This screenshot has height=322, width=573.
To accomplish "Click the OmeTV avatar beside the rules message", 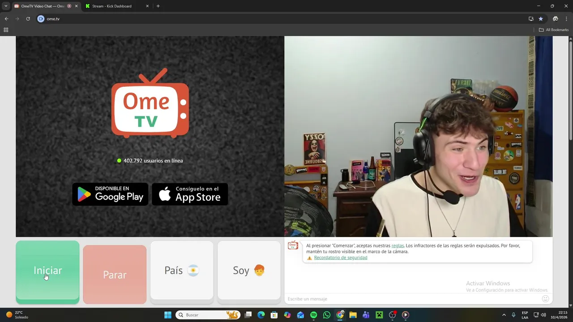I will (x=293, y=245).
